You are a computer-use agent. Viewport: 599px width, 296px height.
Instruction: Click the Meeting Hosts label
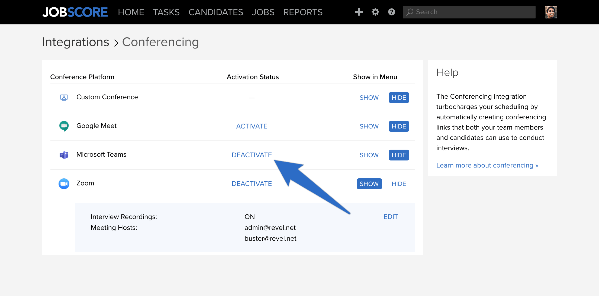pos(114,228)
